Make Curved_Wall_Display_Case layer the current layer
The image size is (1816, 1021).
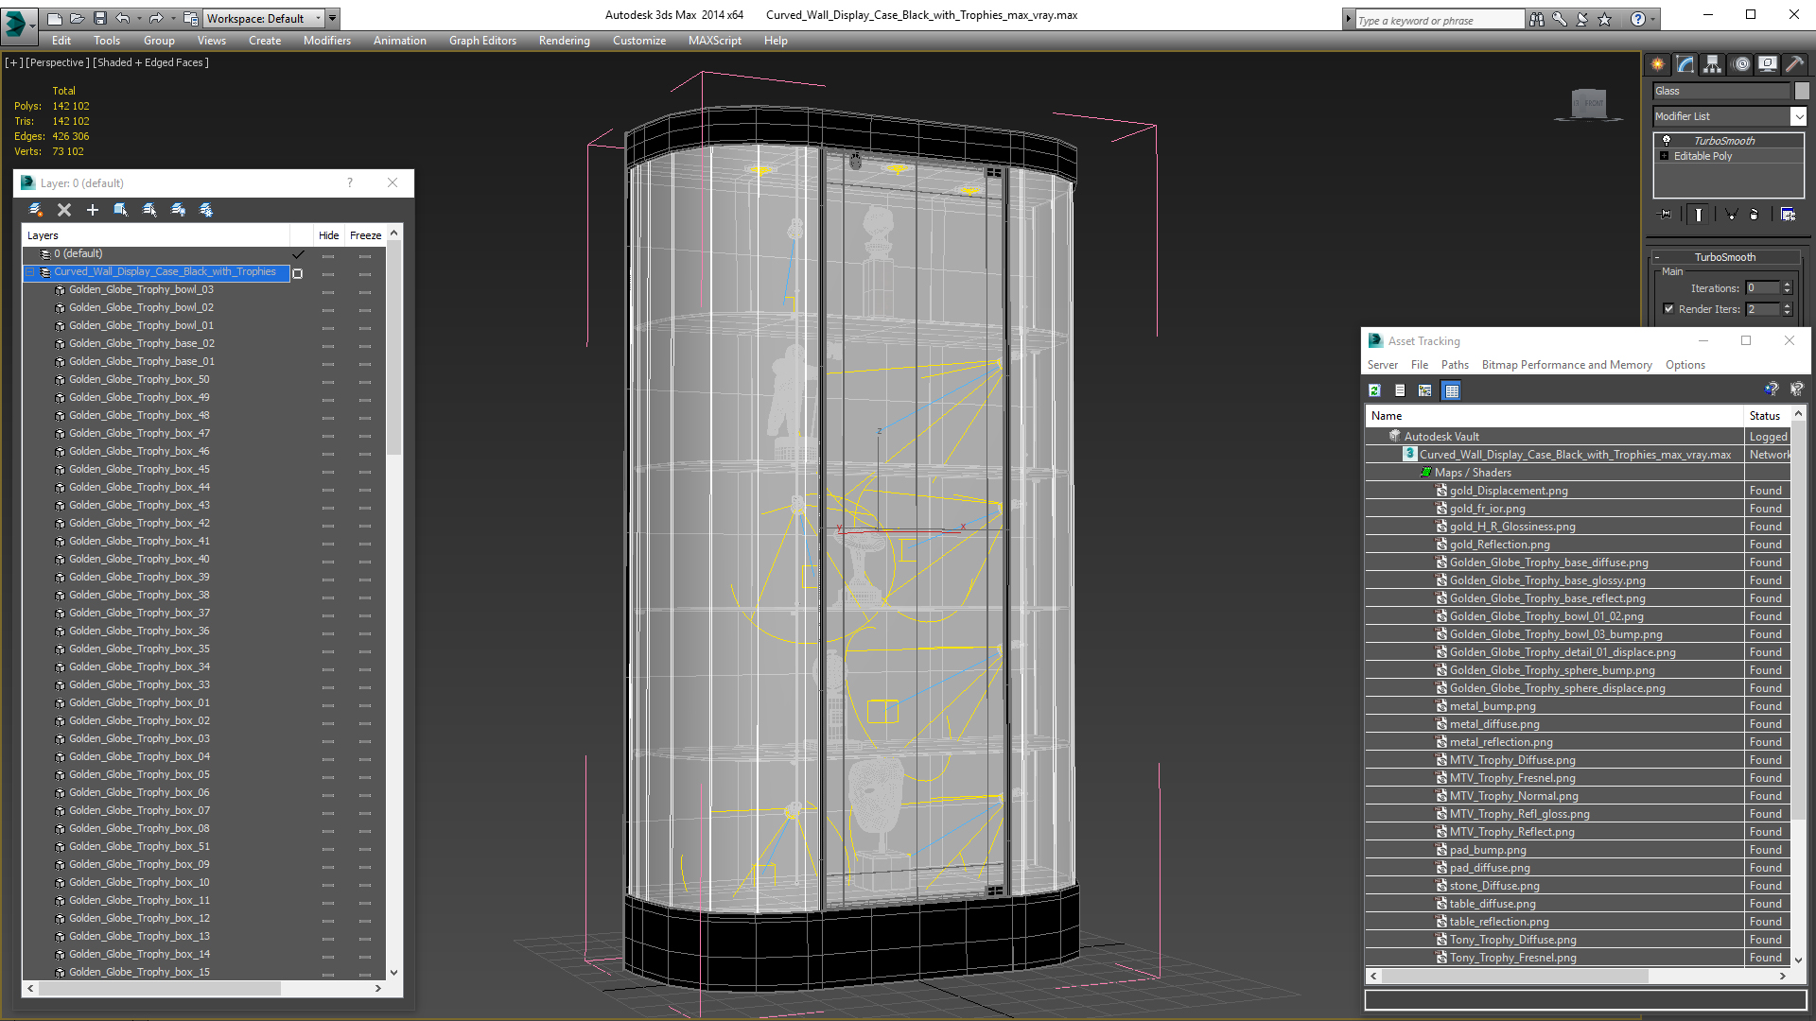pos(298,272)
